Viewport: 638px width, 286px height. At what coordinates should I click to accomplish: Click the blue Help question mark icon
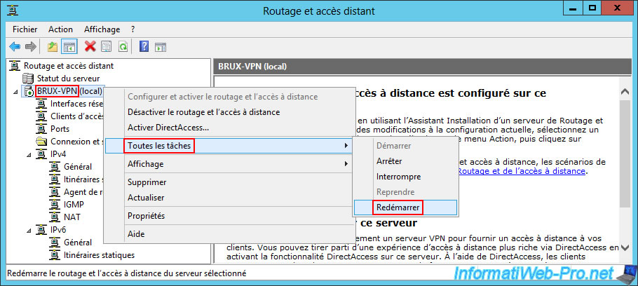144,46
